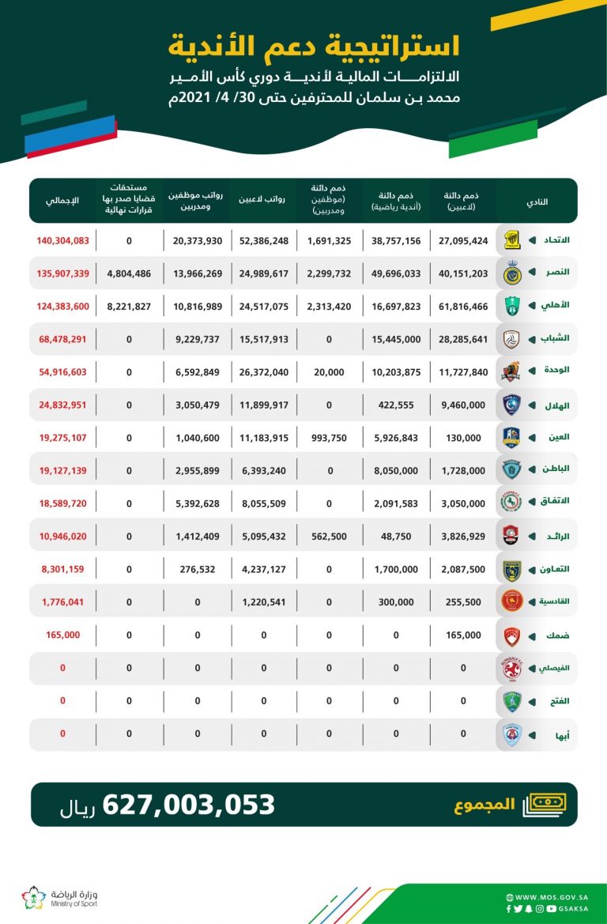Click the Al-Ahli green club badge

point(511,306)
